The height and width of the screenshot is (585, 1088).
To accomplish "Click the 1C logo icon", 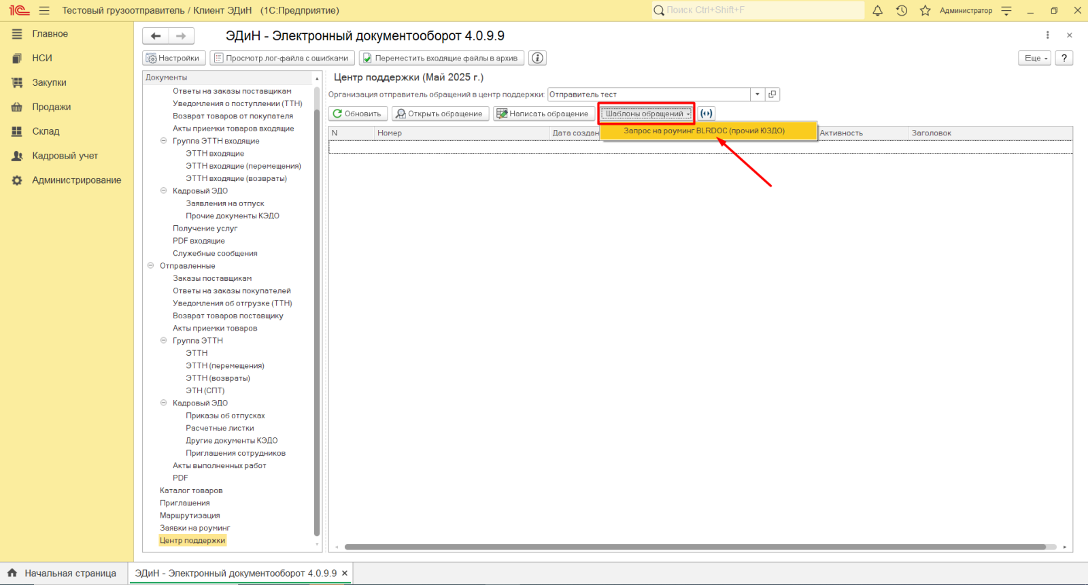I will click(19, 10).
